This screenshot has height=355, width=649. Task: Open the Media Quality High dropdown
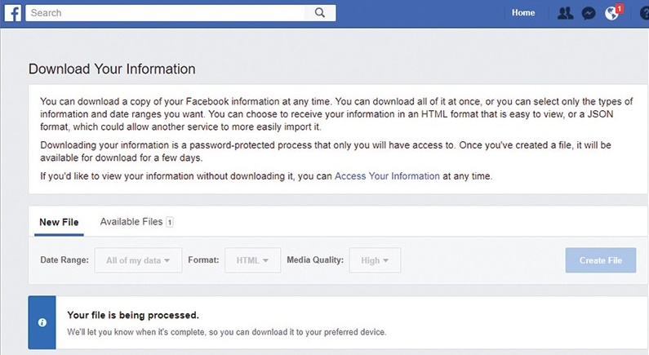(x=375, y=260)
